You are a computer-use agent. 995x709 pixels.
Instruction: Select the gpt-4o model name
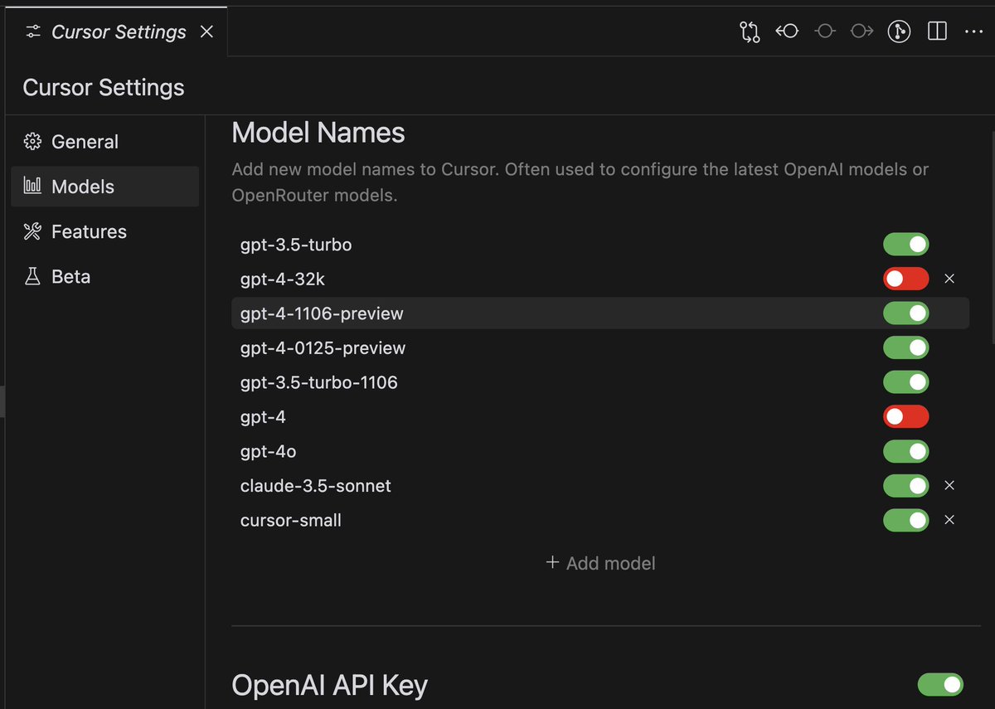click(268, 452)
